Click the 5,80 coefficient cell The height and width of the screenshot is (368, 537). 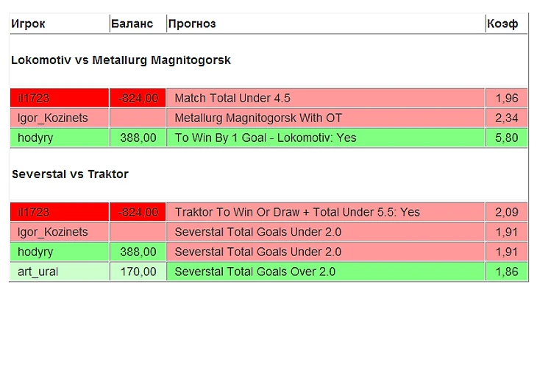coord(506,138)
